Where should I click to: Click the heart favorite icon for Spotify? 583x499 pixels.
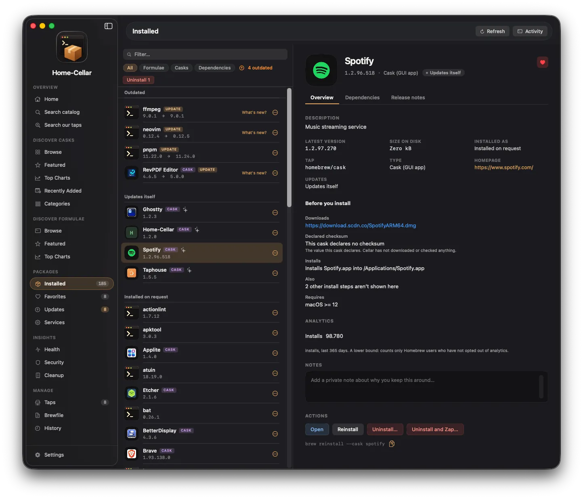point(542,62)
